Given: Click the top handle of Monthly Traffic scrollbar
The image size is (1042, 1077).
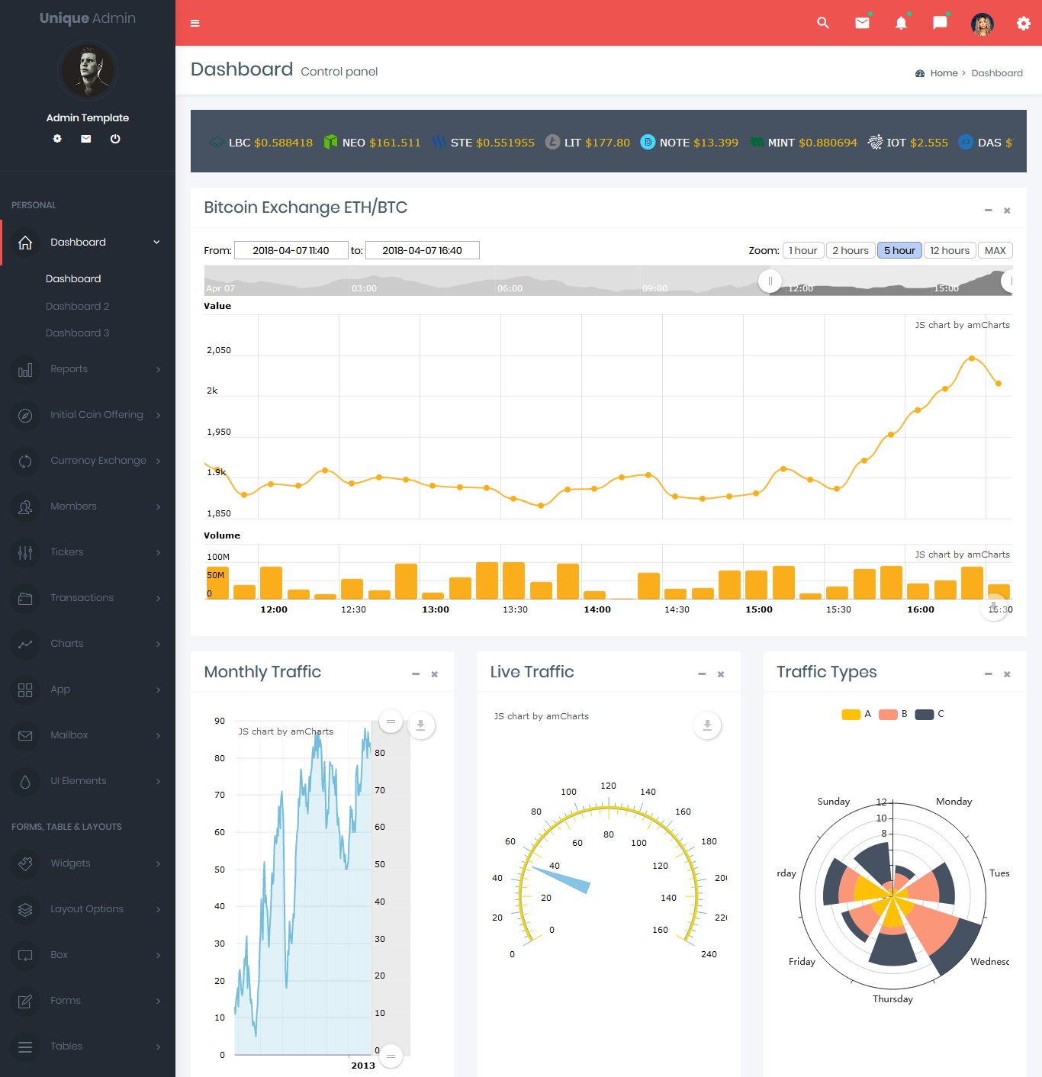Looking at the screenshot, I should [x=391, y=722].
